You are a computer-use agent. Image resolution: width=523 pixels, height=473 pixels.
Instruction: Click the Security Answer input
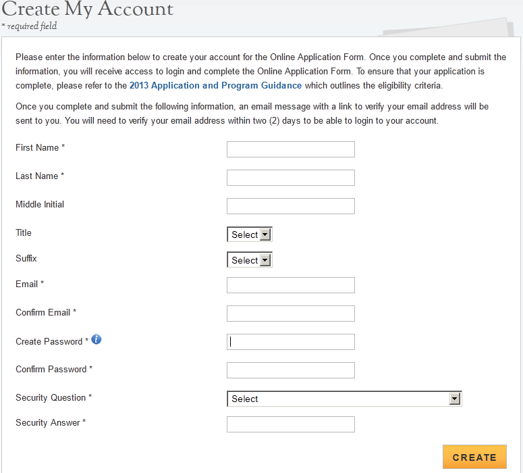tap(290, 424)
